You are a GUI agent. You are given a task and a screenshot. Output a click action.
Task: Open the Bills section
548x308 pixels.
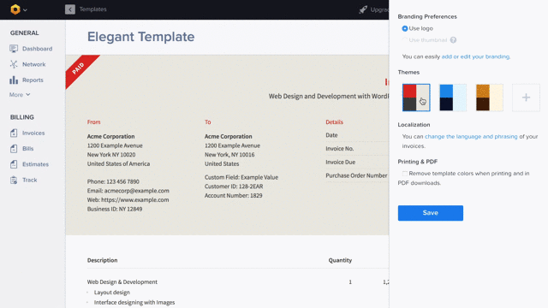(x=28, y=149)
